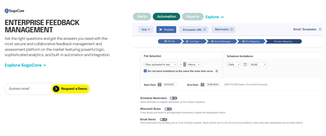Click the Reminders help question icon
The height and width of the screenshot is (136, 326).
click(231, 30)
